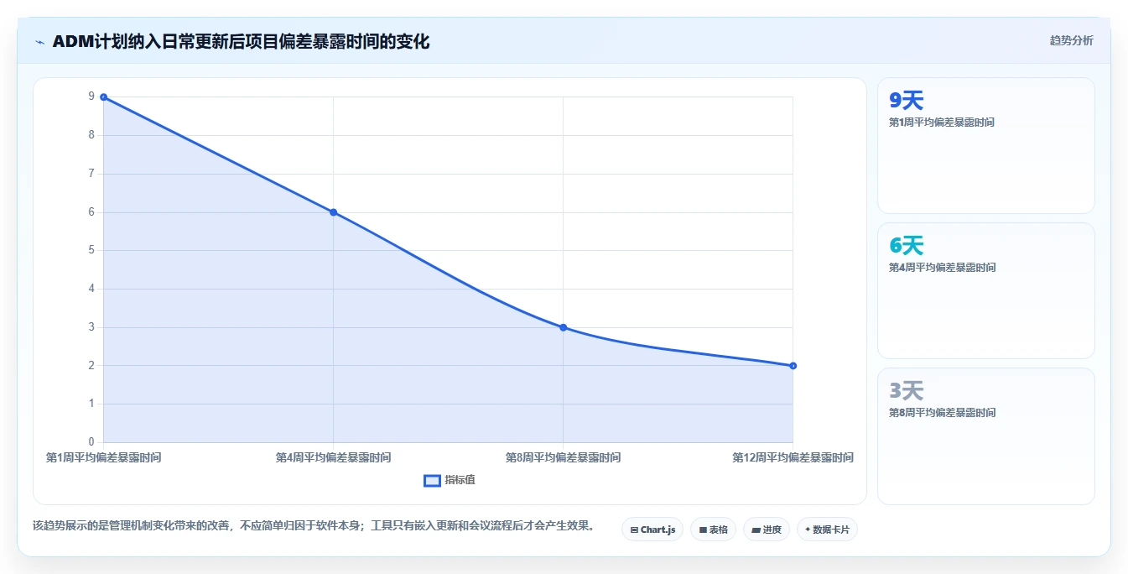Click the 9天 card value
Screen dimensions: 1128x574
[906, 101]
